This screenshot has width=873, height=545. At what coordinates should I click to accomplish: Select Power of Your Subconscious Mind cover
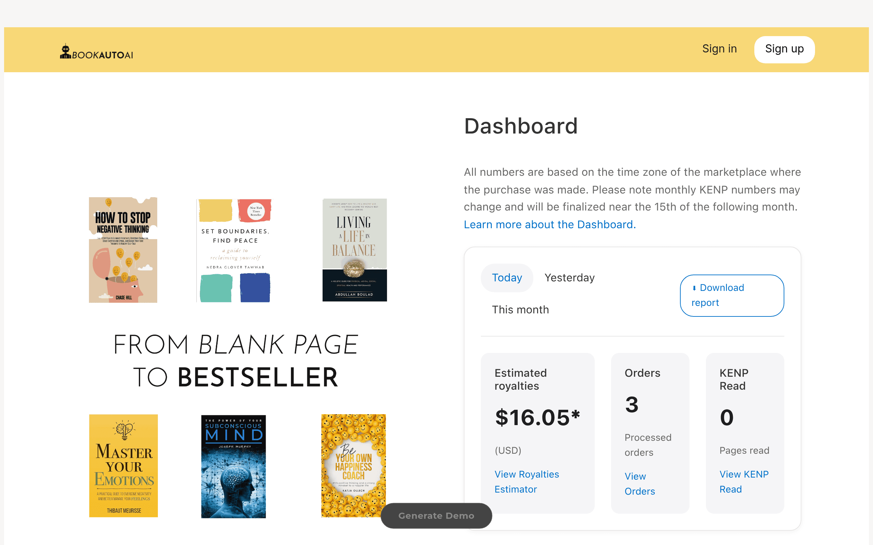[x=233, y=466]
